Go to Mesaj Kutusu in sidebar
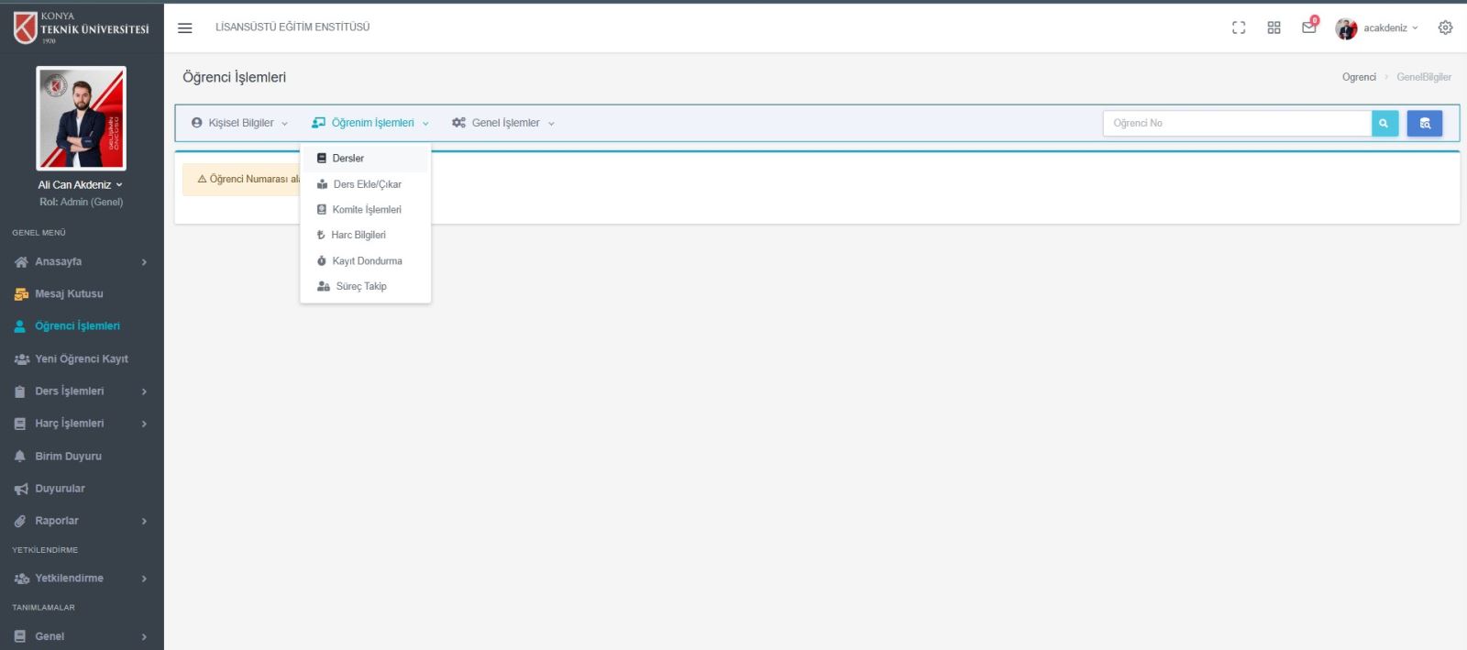The width and height of the screenshot is (1467, 650). click(69, 294)
